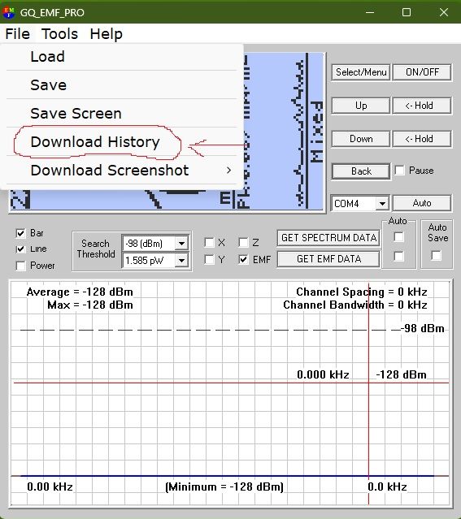This screenshot has height=519, width=461.
Task: Click the '-98 dBm' threshold line label
Action: point(423,329)
